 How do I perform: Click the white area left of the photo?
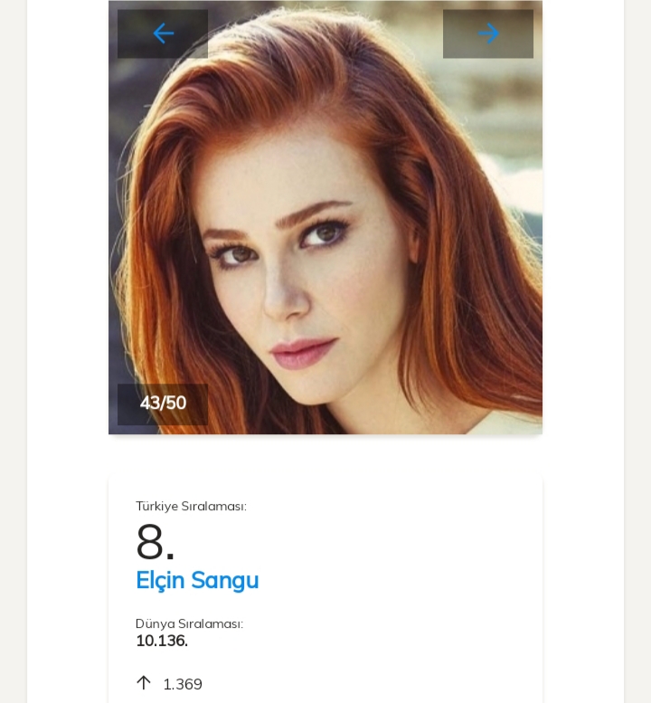coord(68,226)
